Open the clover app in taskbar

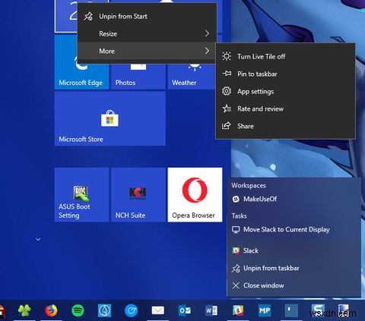coord(24,310)
